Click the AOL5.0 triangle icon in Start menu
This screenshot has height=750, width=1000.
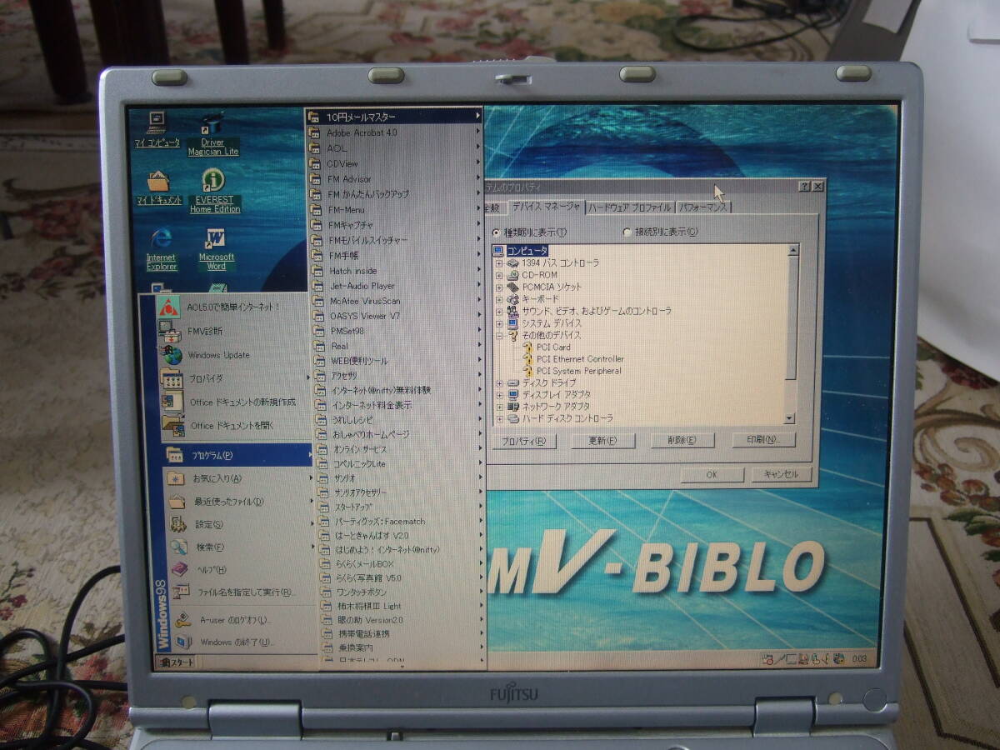(x=168, y=307)
